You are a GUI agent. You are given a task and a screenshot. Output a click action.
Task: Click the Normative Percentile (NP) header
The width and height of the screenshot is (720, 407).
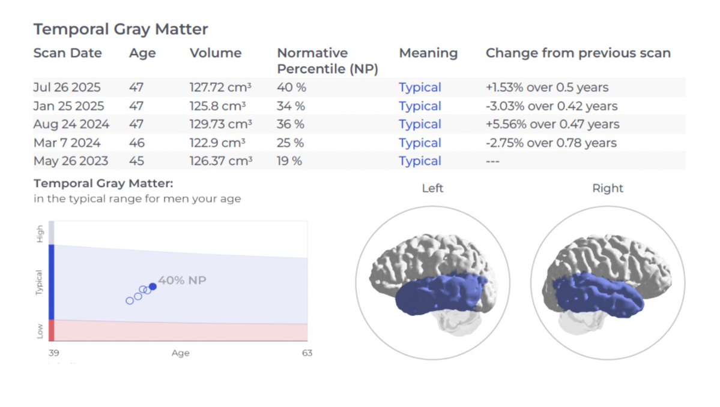click(327, 61)
